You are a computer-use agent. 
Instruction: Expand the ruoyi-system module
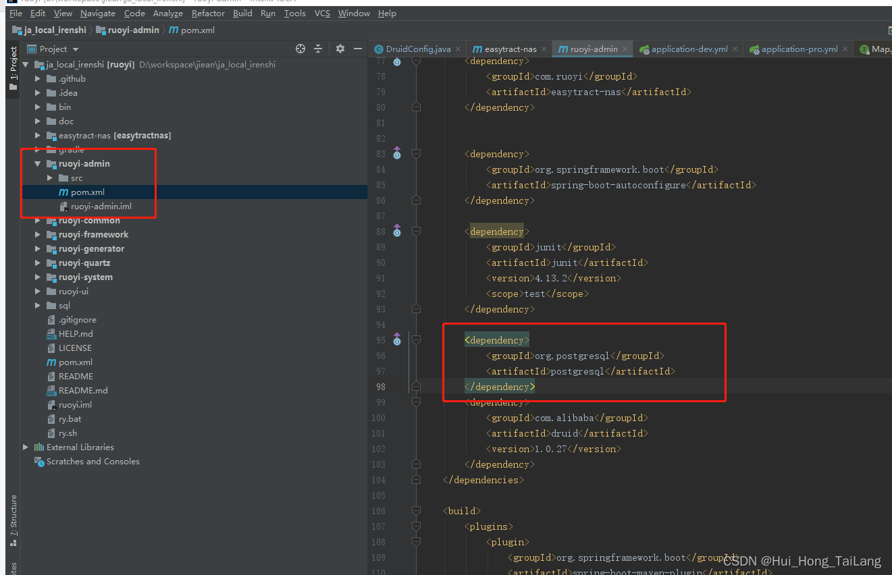pyautogui.click(x=38, y=277)
